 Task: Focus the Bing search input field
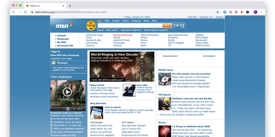pyautogui.click(x=130, y=25)
